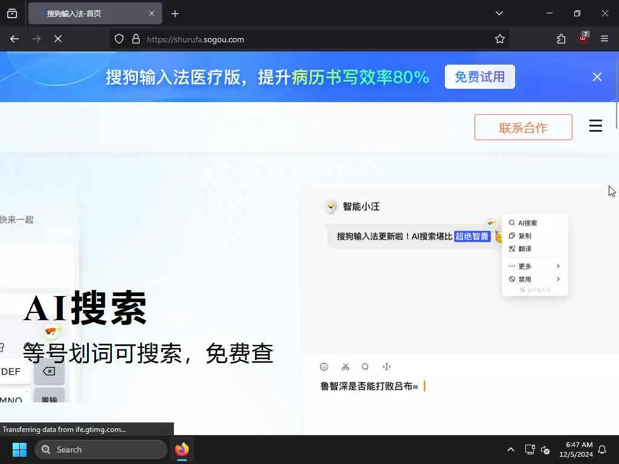The width and height of the screenshot is (619, 464).
Task: Open Firefox View tab overview icon
Action: pyautogui.click(x=12, y=13)
